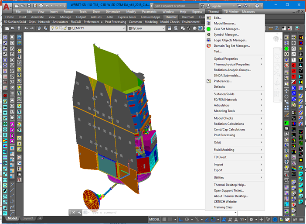
Task: Switch to the Layout1 tab
Action: (x=28, y=218)
